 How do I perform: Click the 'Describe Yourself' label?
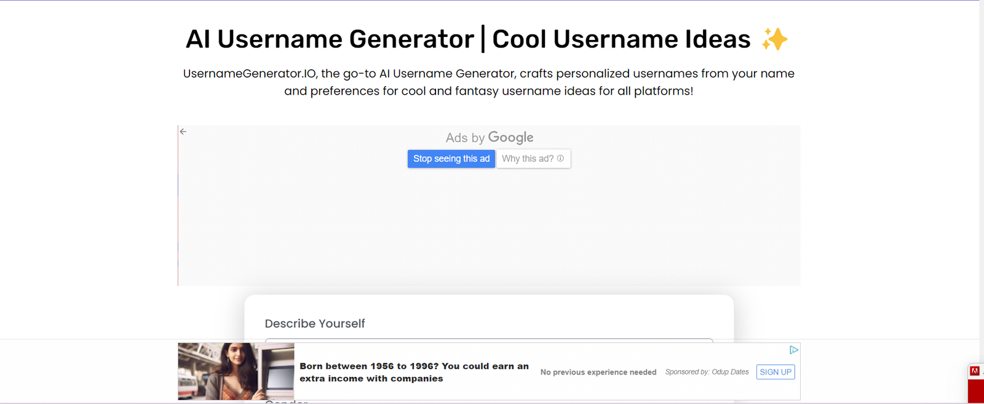315,323
